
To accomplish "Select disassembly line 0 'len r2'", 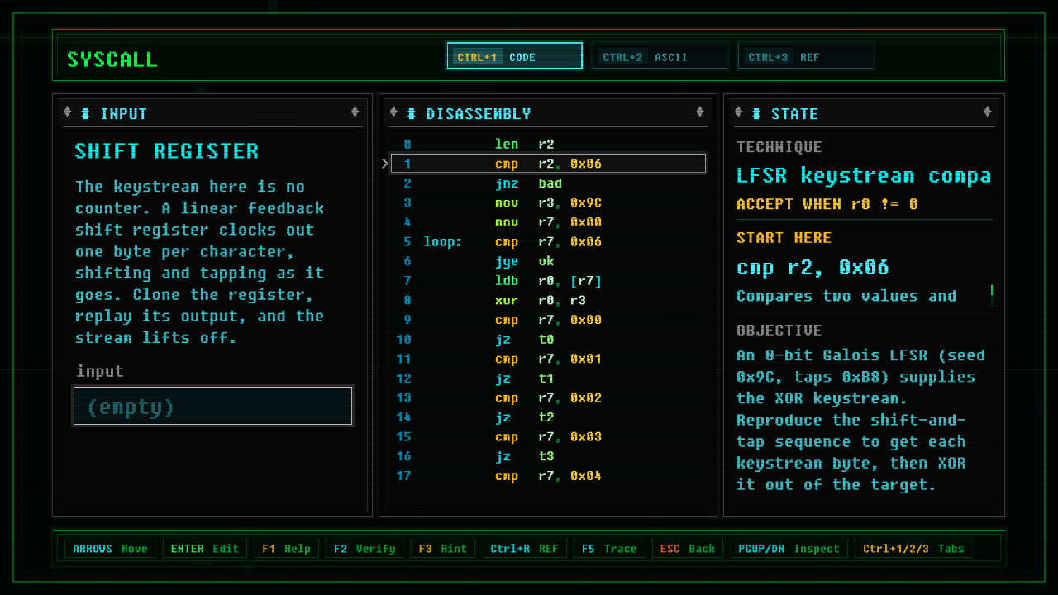I will click(x=548, y=144).
